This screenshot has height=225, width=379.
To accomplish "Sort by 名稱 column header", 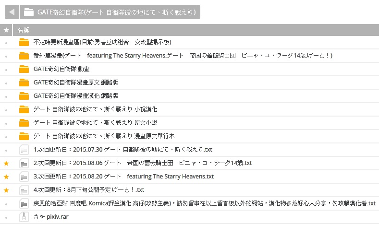I will point(23,30).
